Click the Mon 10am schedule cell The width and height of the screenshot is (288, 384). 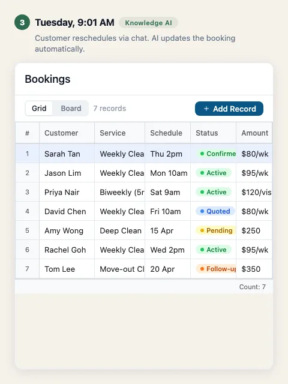[x=168, y=173]
